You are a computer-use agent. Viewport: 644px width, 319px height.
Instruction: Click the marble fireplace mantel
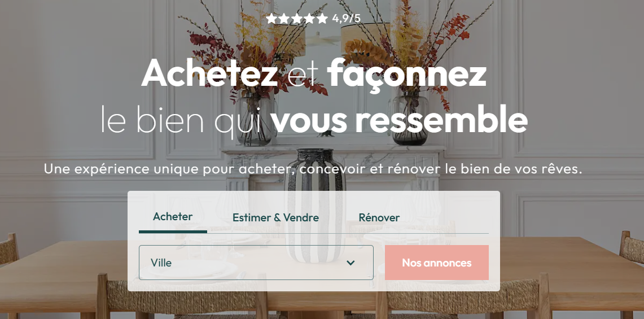(x=333, y=150)
